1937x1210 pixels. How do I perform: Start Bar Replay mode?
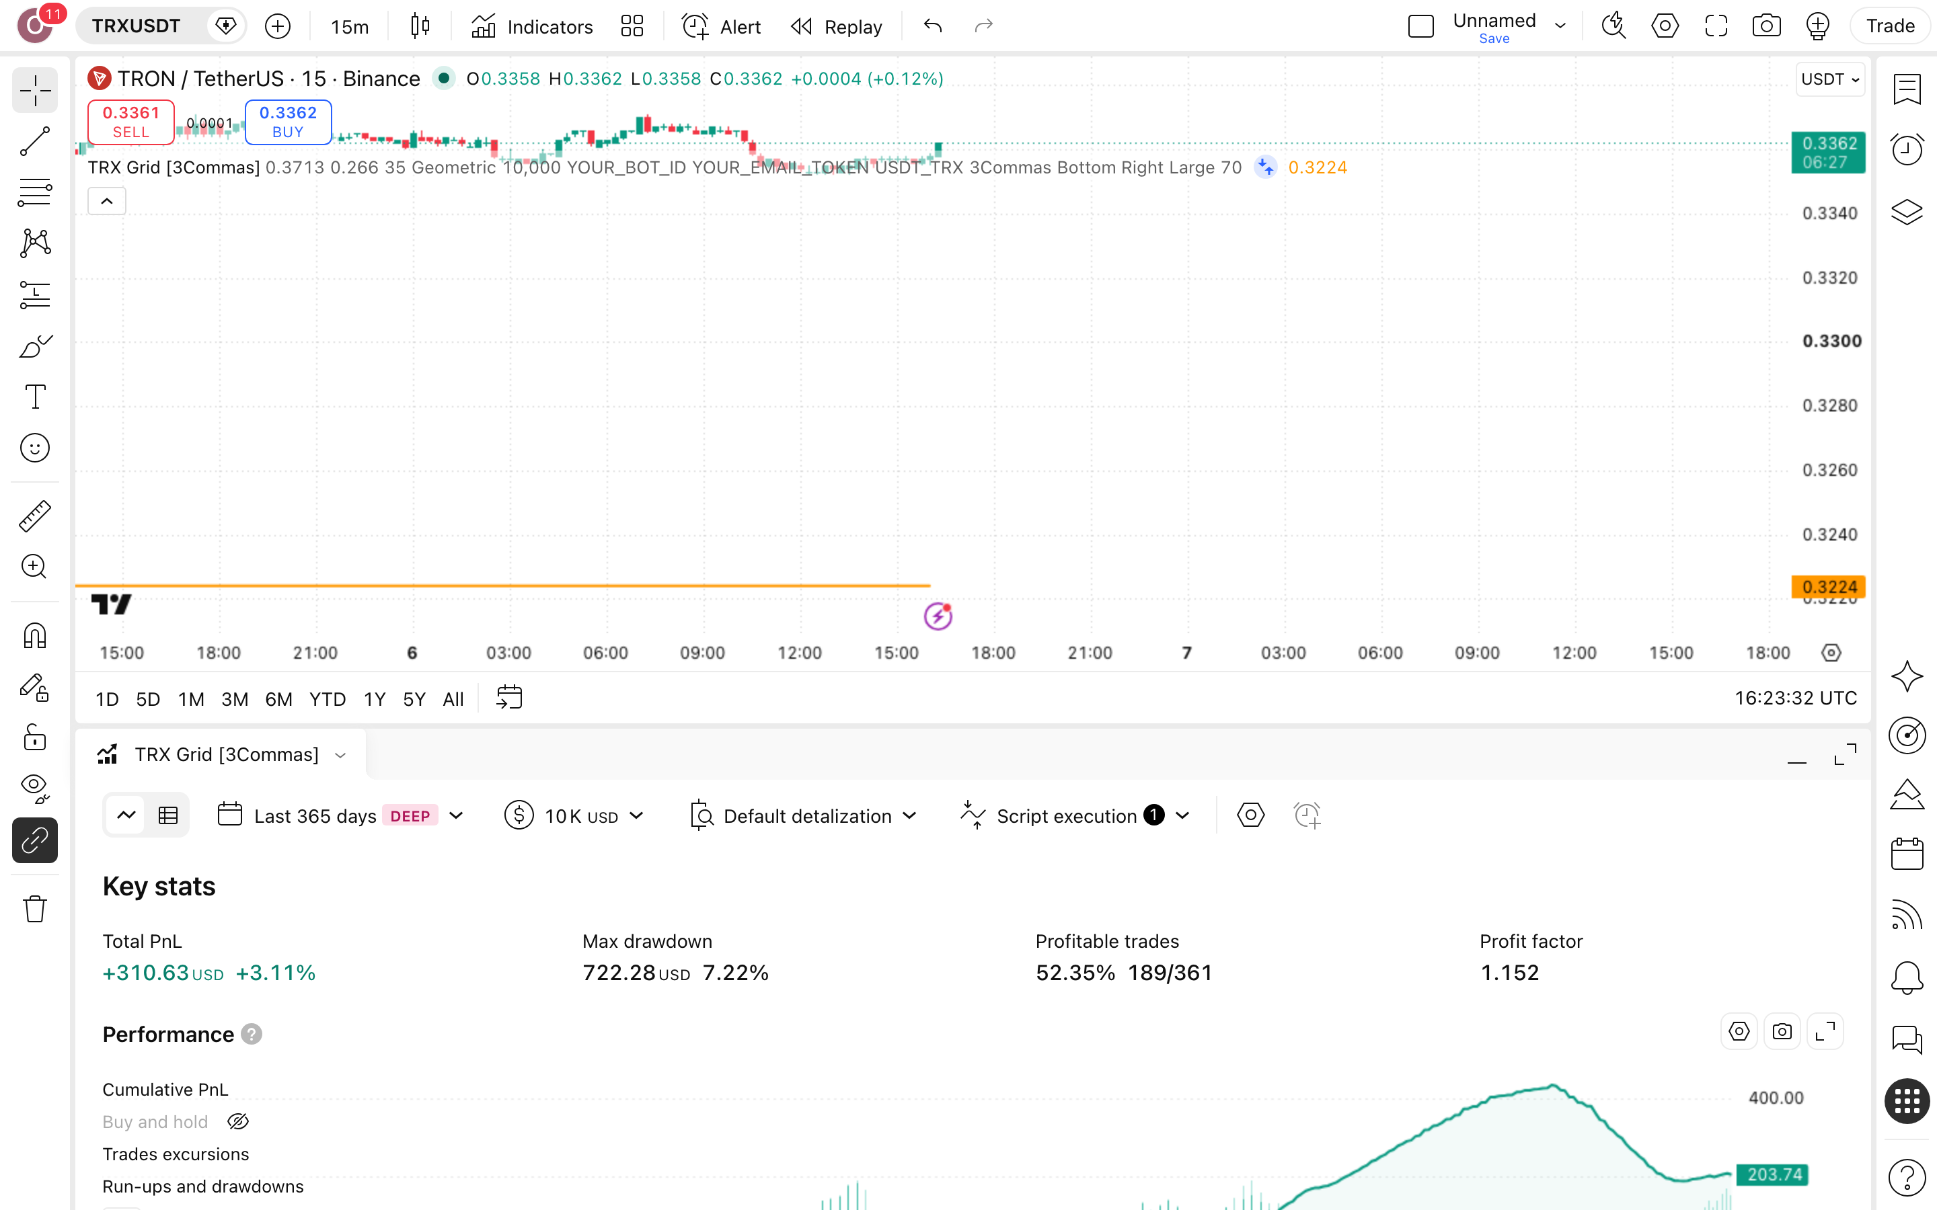click(x=835, y=26)
